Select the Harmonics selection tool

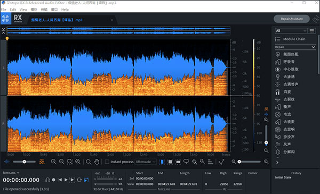pos(211,162)
